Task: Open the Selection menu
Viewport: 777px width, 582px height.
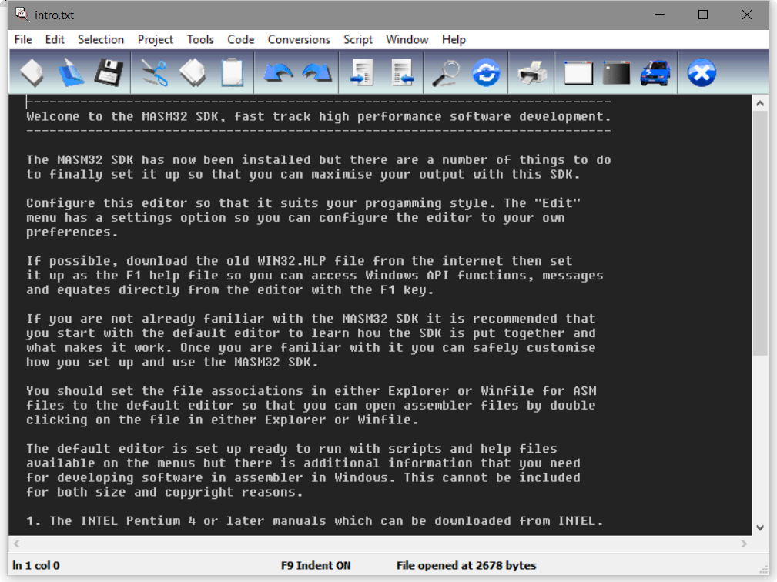Action: [x=101, y=39]
